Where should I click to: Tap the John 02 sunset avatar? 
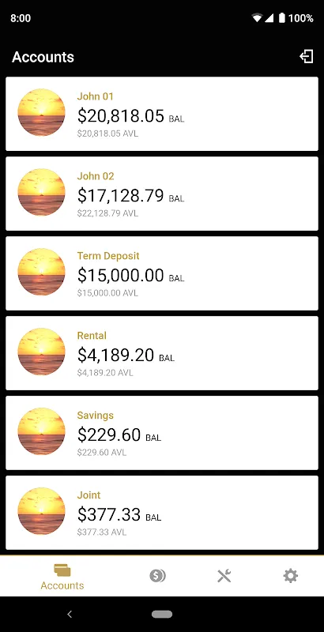click(x=42, y=192)
